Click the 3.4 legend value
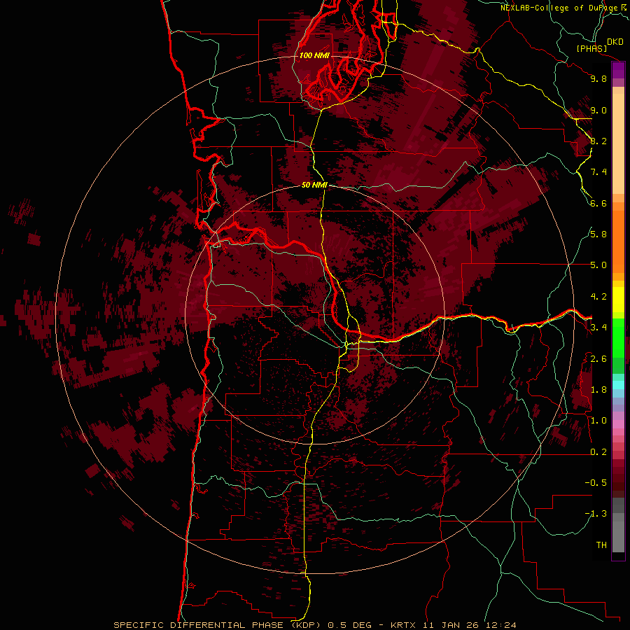 [598, 328]
